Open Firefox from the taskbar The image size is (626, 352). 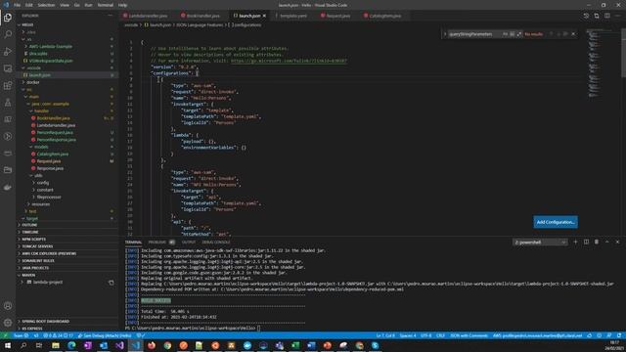[x=152, y=345]
